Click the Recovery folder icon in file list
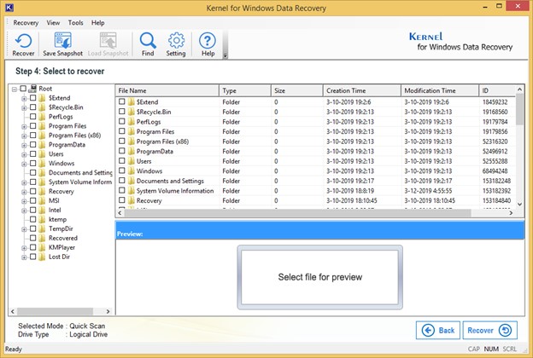 132,200
